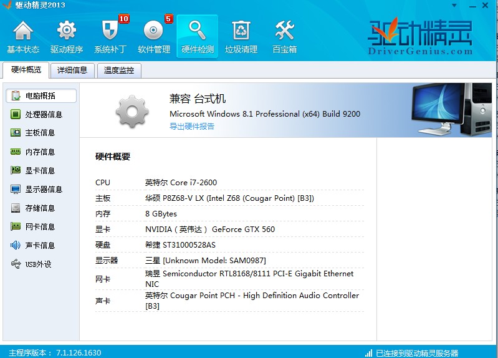Select 主板信息 in the sidebar
The width and height of the screenshot is (498, 358).
coord(39,133)
